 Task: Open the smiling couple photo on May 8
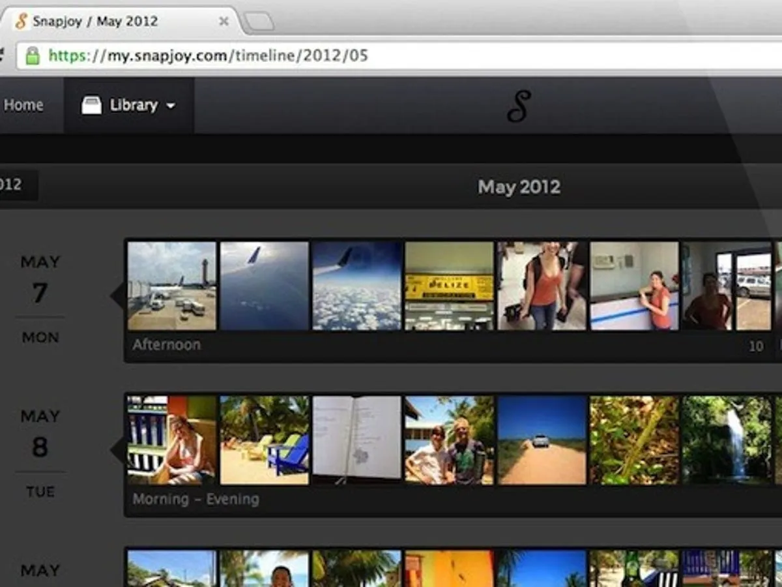tap(450, 440)
